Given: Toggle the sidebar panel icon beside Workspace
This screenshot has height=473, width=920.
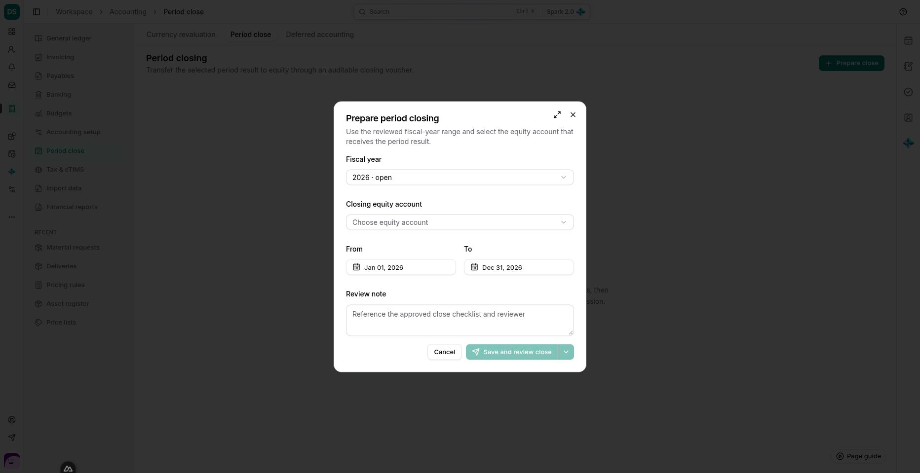Looking at the screenshot, I should 37,12.
